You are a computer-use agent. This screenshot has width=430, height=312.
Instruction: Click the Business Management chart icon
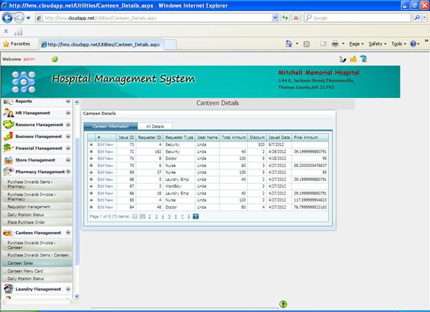(8, 136)
